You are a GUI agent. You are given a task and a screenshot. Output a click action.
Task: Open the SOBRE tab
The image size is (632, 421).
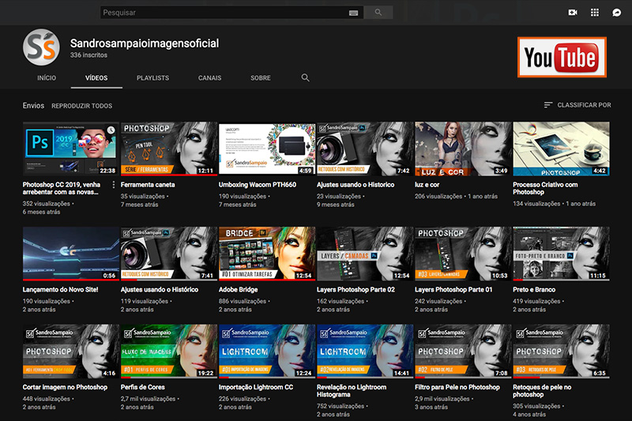261,77
